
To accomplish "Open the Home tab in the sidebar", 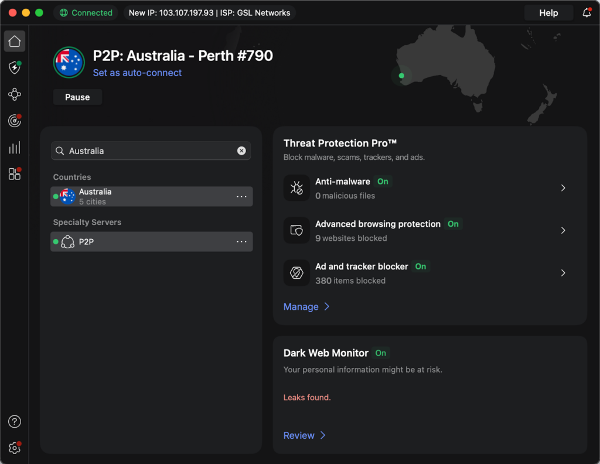I will pos(15,41).
